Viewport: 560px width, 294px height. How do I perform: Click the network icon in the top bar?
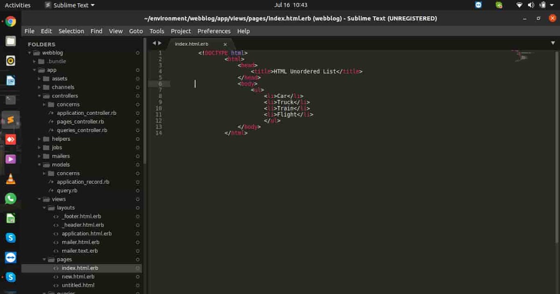pos(519,5)
